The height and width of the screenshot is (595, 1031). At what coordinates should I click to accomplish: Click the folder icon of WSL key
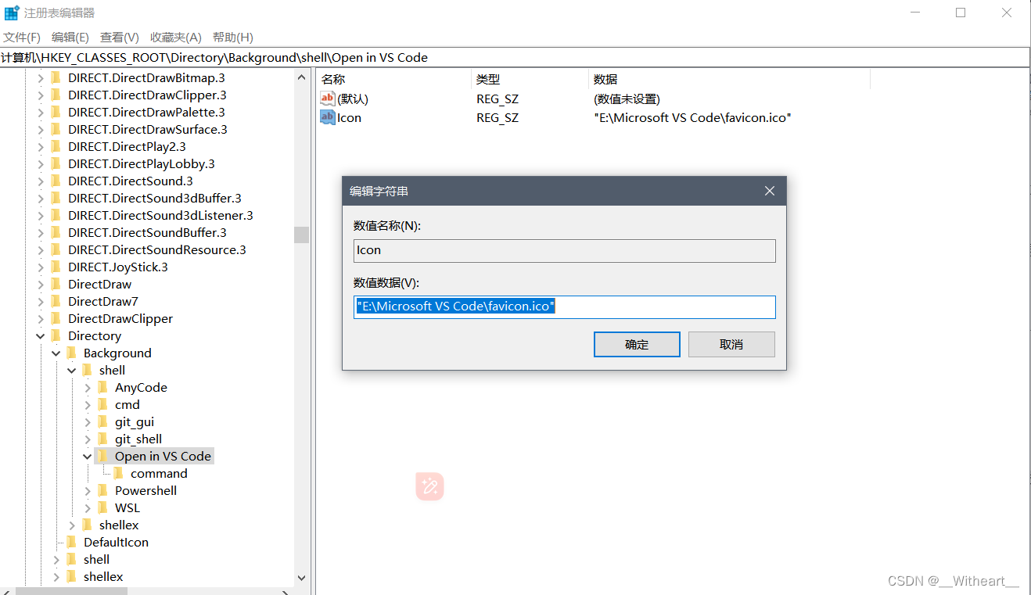(102, 507)
